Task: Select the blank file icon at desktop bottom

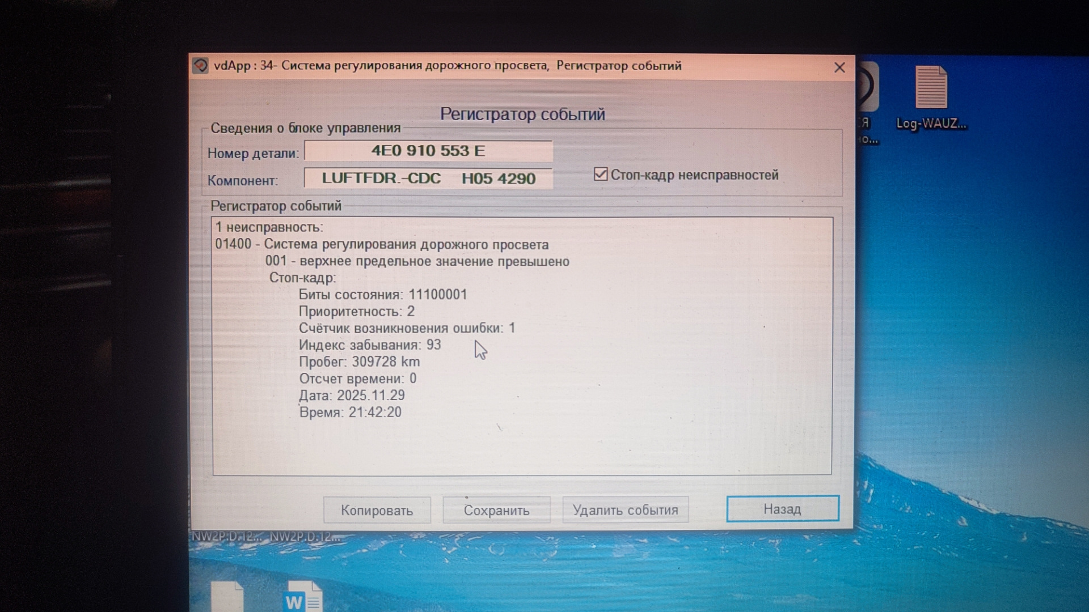Action: coord(227,596)
